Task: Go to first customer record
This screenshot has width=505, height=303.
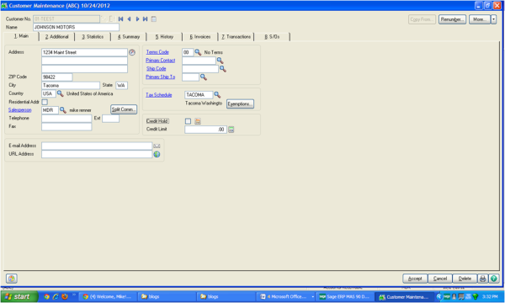Action: coord(120,19)
